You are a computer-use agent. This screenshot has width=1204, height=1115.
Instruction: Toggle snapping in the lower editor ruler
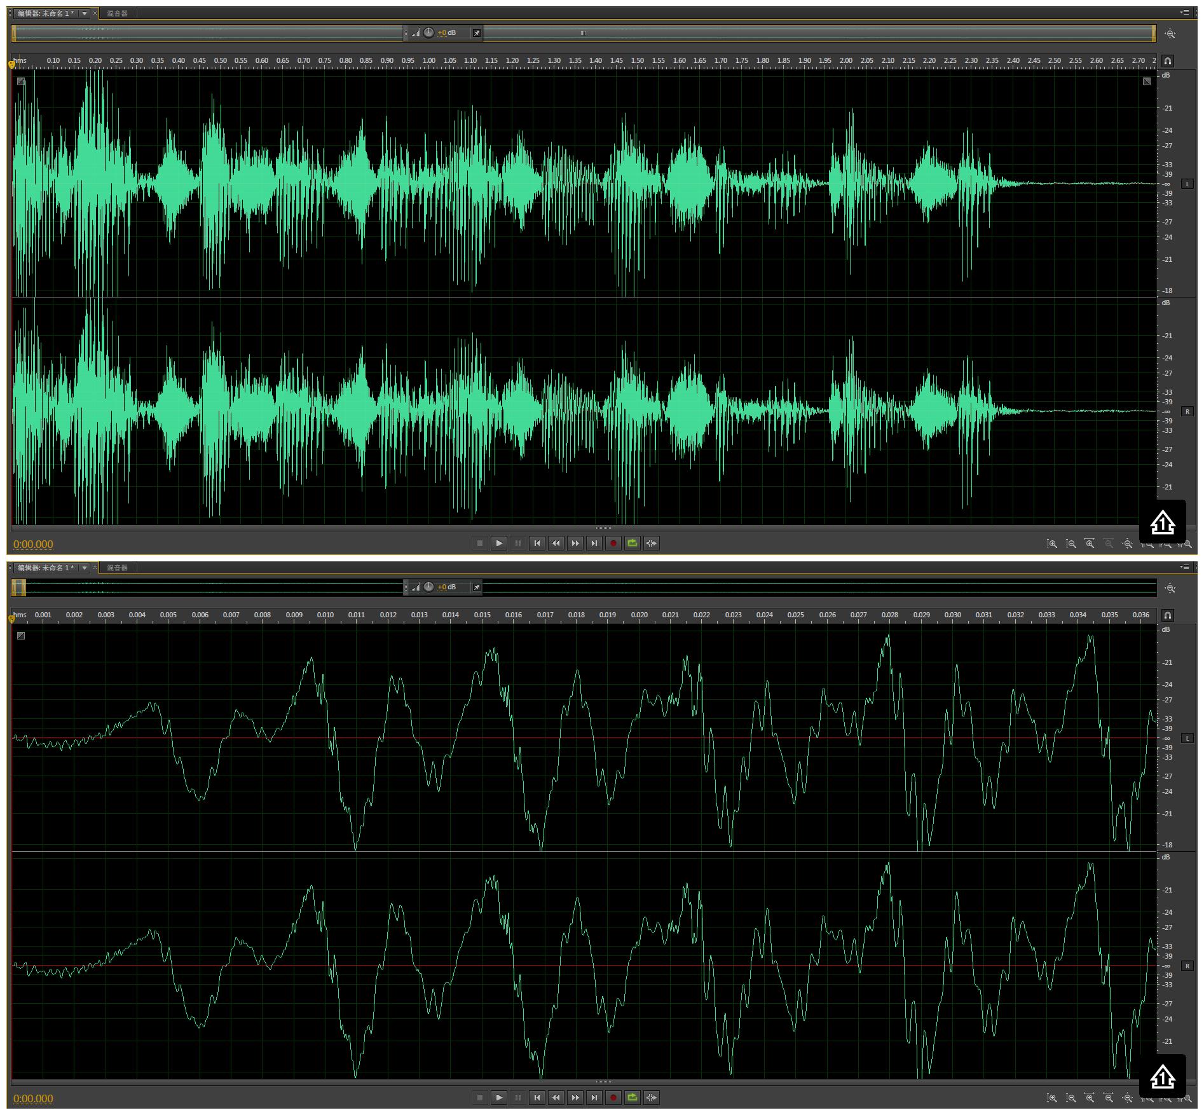1168,615
